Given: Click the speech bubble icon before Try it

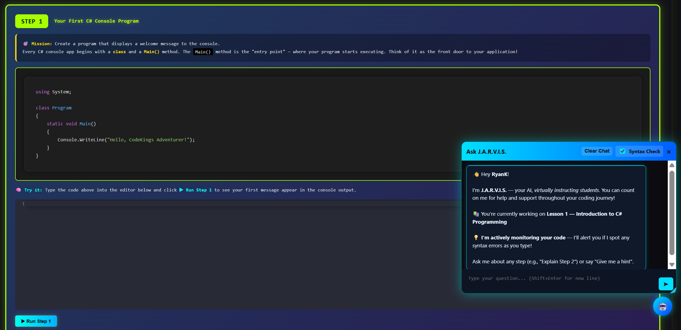Looking at the screenshot, I should [x=18, y=190].
